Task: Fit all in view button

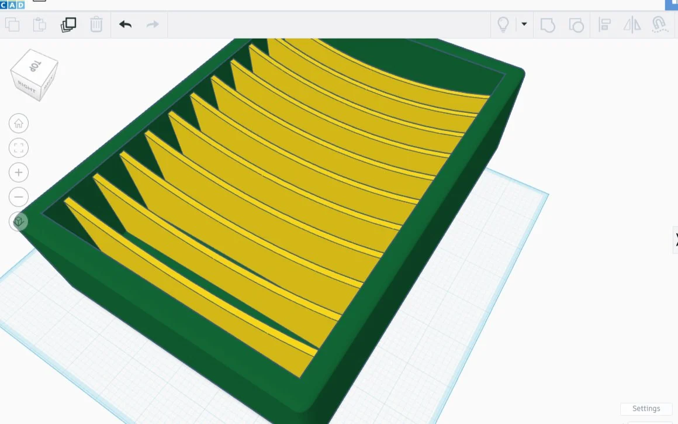Action: [x=19, y=148]
